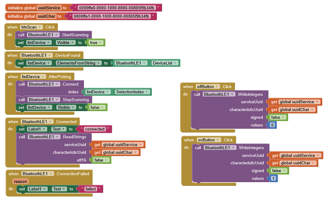Open Text property dropdown in the connected setter
330x200 pixels.
click(x=59, y=129)
